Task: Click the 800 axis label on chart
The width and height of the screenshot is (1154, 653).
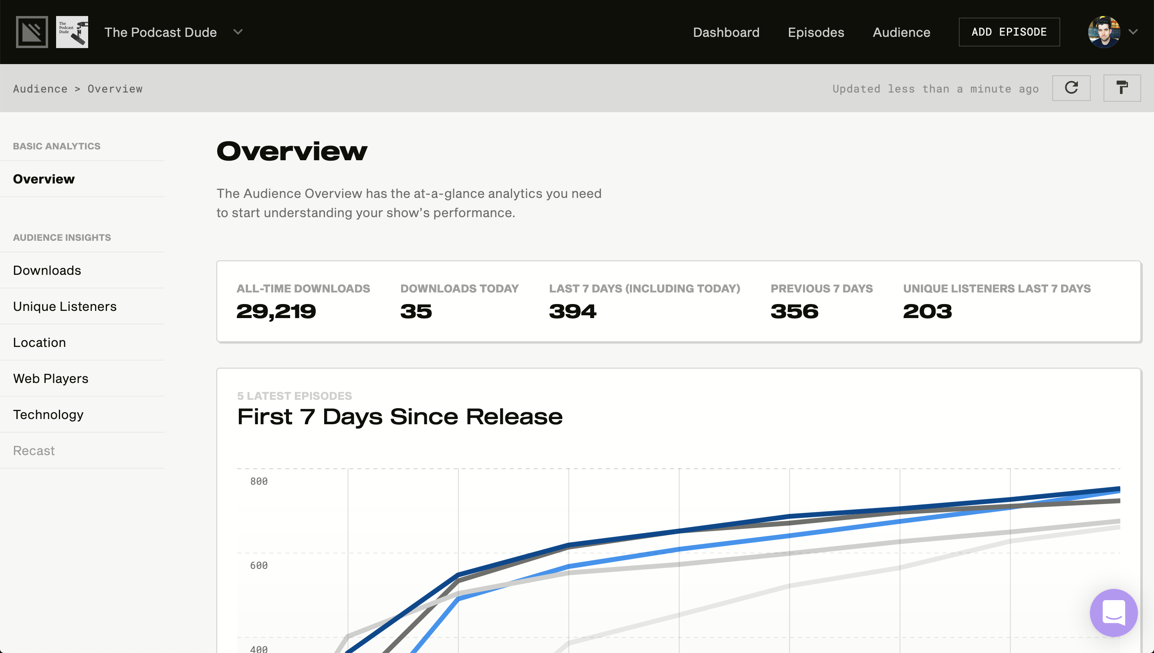Action: 259,481
